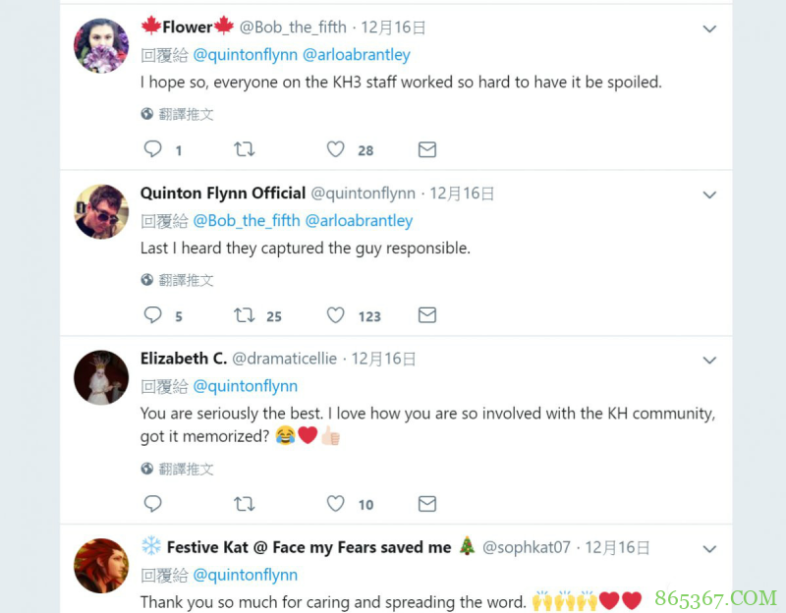This screenshot has width=786, height=613.
Task: Expand tweet options for Festive Kat's tweet
Action: (x=709, y=549)
